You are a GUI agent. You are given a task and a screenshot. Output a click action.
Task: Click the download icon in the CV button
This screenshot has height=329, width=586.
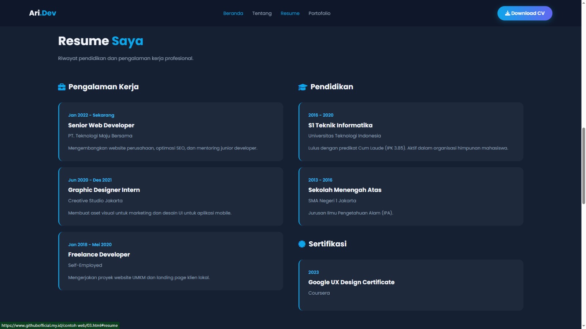[x=507, y=13]
